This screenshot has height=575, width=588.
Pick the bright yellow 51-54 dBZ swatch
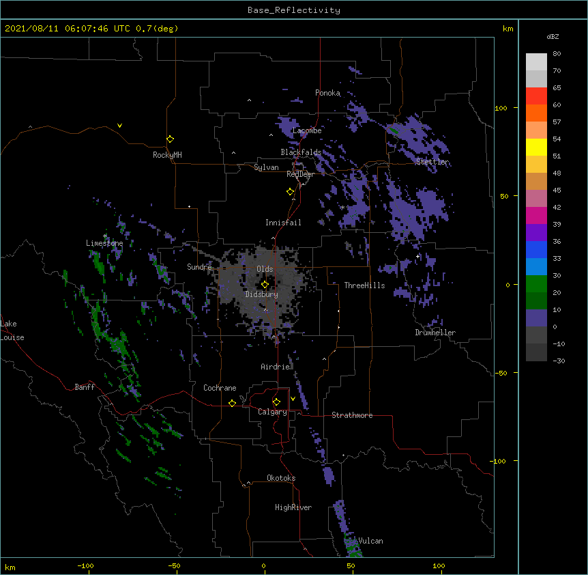point(536,147)
